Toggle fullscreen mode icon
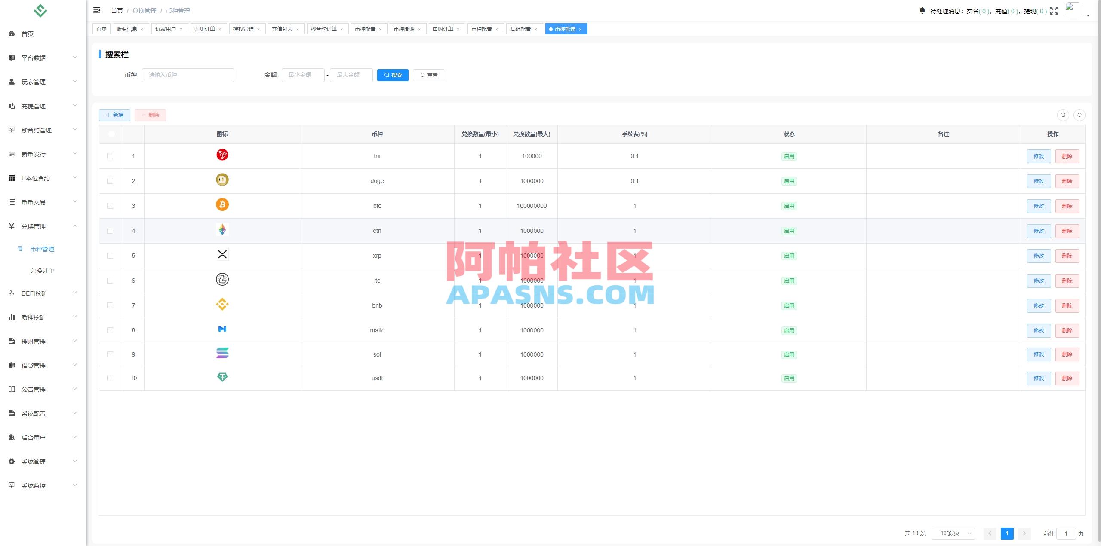Screen dimensions: 1101x546 pyautogui.click(x=1054, y=11)
